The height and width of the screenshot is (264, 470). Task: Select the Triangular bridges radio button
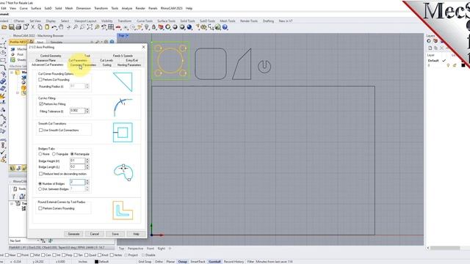click(54, 154)
